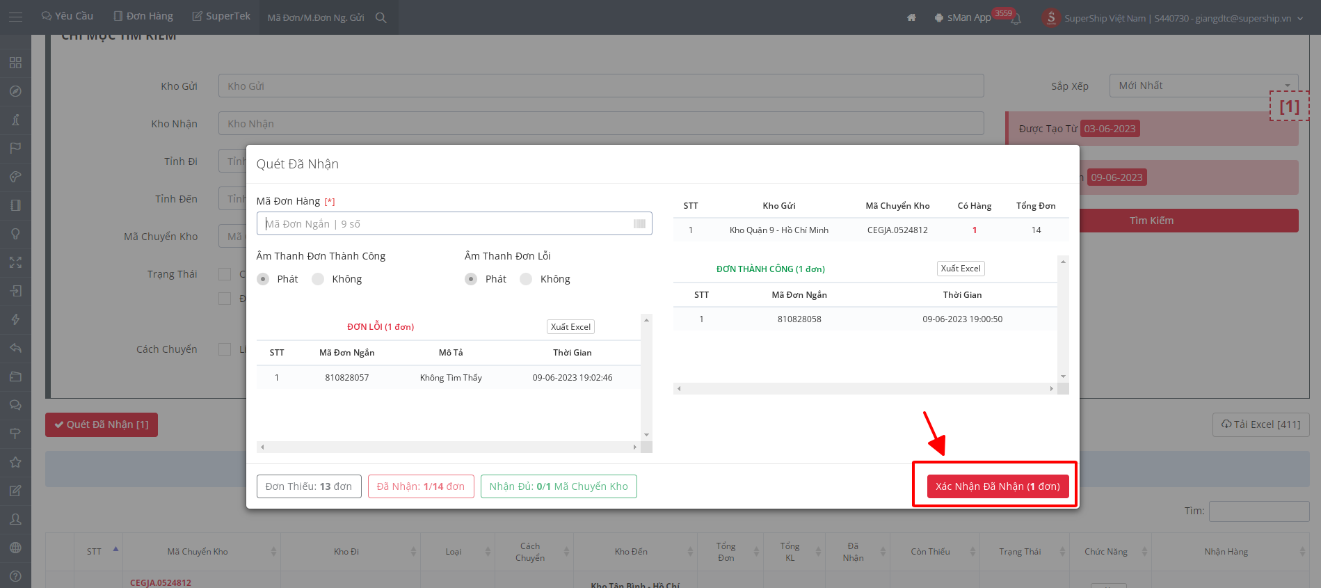Open the sMan App link
Image resolution: width=1321 pixels, height=588 pixels.
coord(963,17)
